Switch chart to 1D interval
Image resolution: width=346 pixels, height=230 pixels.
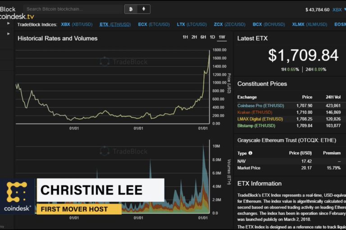coord(212,37)
